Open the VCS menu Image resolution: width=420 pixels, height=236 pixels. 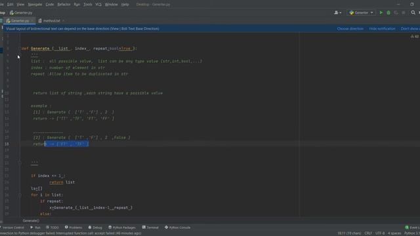[x=98, y=5]
